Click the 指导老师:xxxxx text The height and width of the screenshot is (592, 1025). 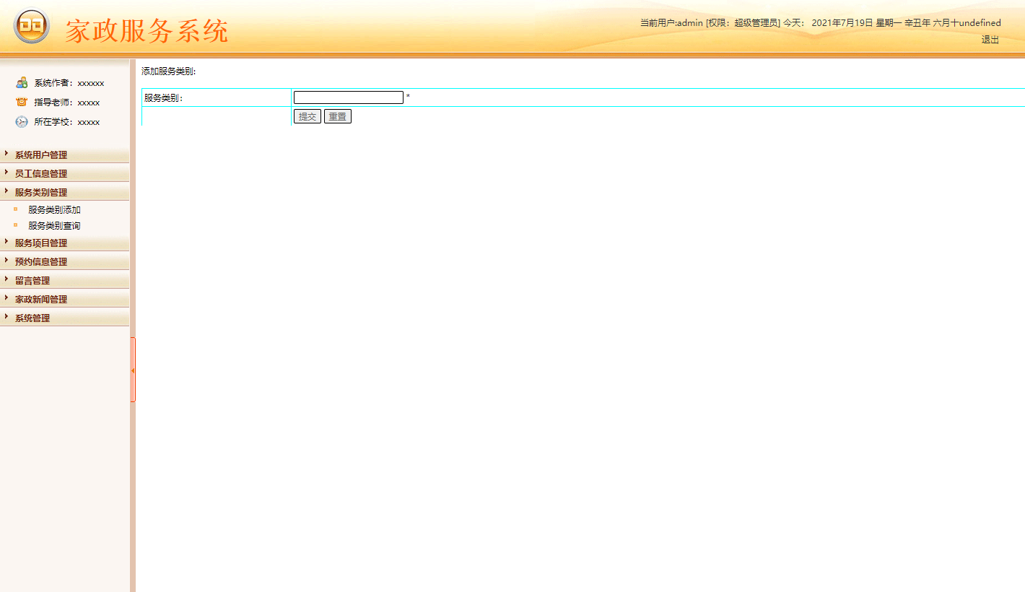[67, 103]
